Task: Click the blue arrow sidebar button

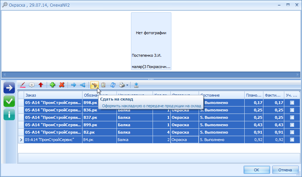Action: coord(9,88)
